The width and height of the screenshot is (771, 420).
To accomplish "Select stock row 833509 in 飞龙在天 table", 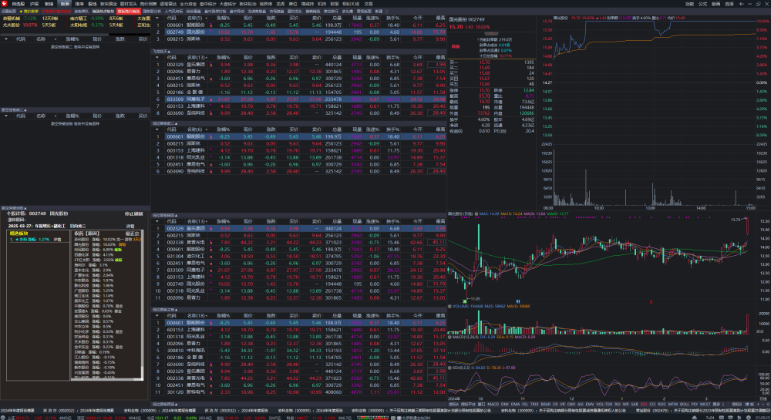I will [x=299, y=99].
